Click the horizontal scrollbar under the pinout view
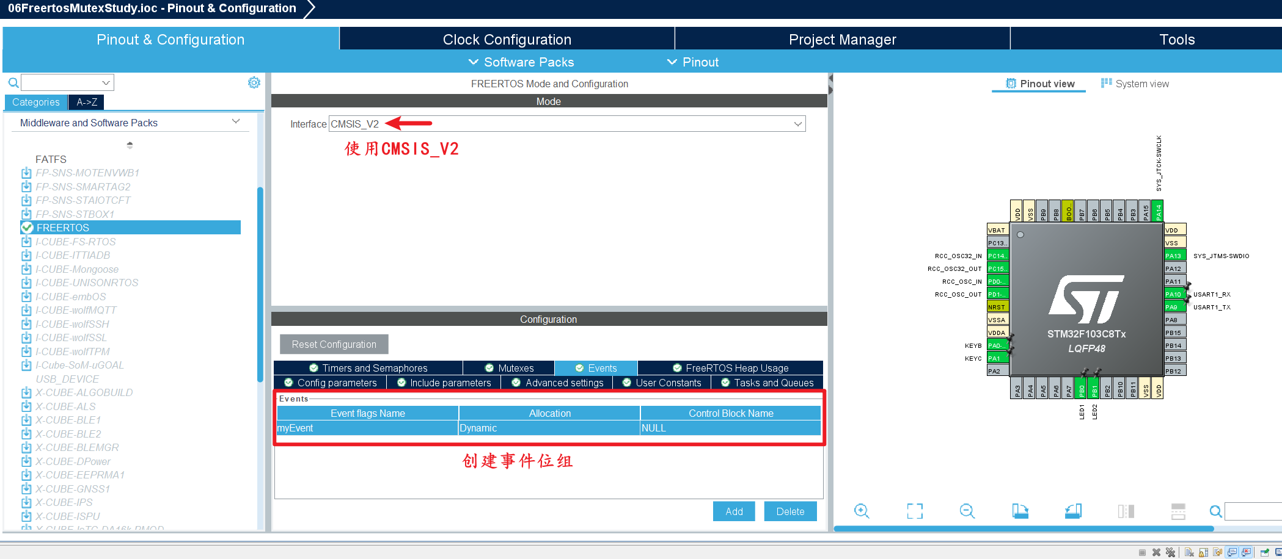This screenshot has height=559, width=1282. (x=1024, y=528)
